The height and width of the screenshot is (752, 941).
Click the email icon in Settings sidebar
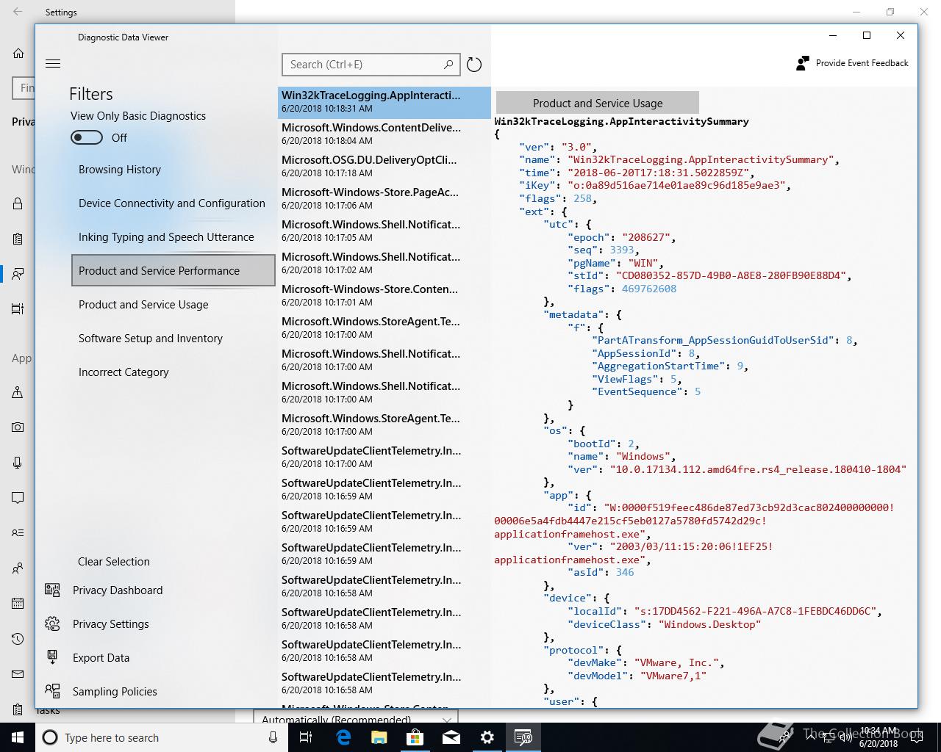tap(18, 674)
